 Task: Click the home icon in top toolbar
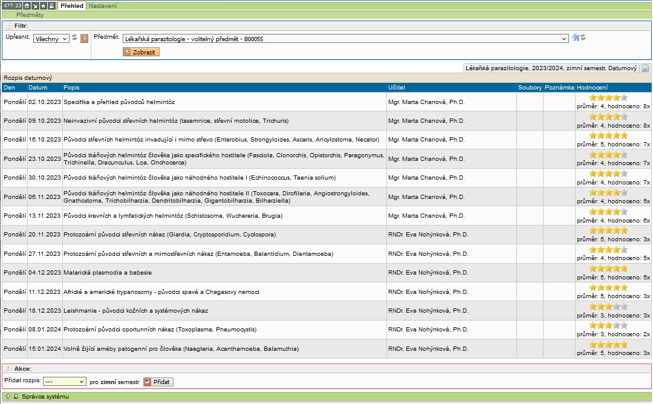click(x=27, y=5)
